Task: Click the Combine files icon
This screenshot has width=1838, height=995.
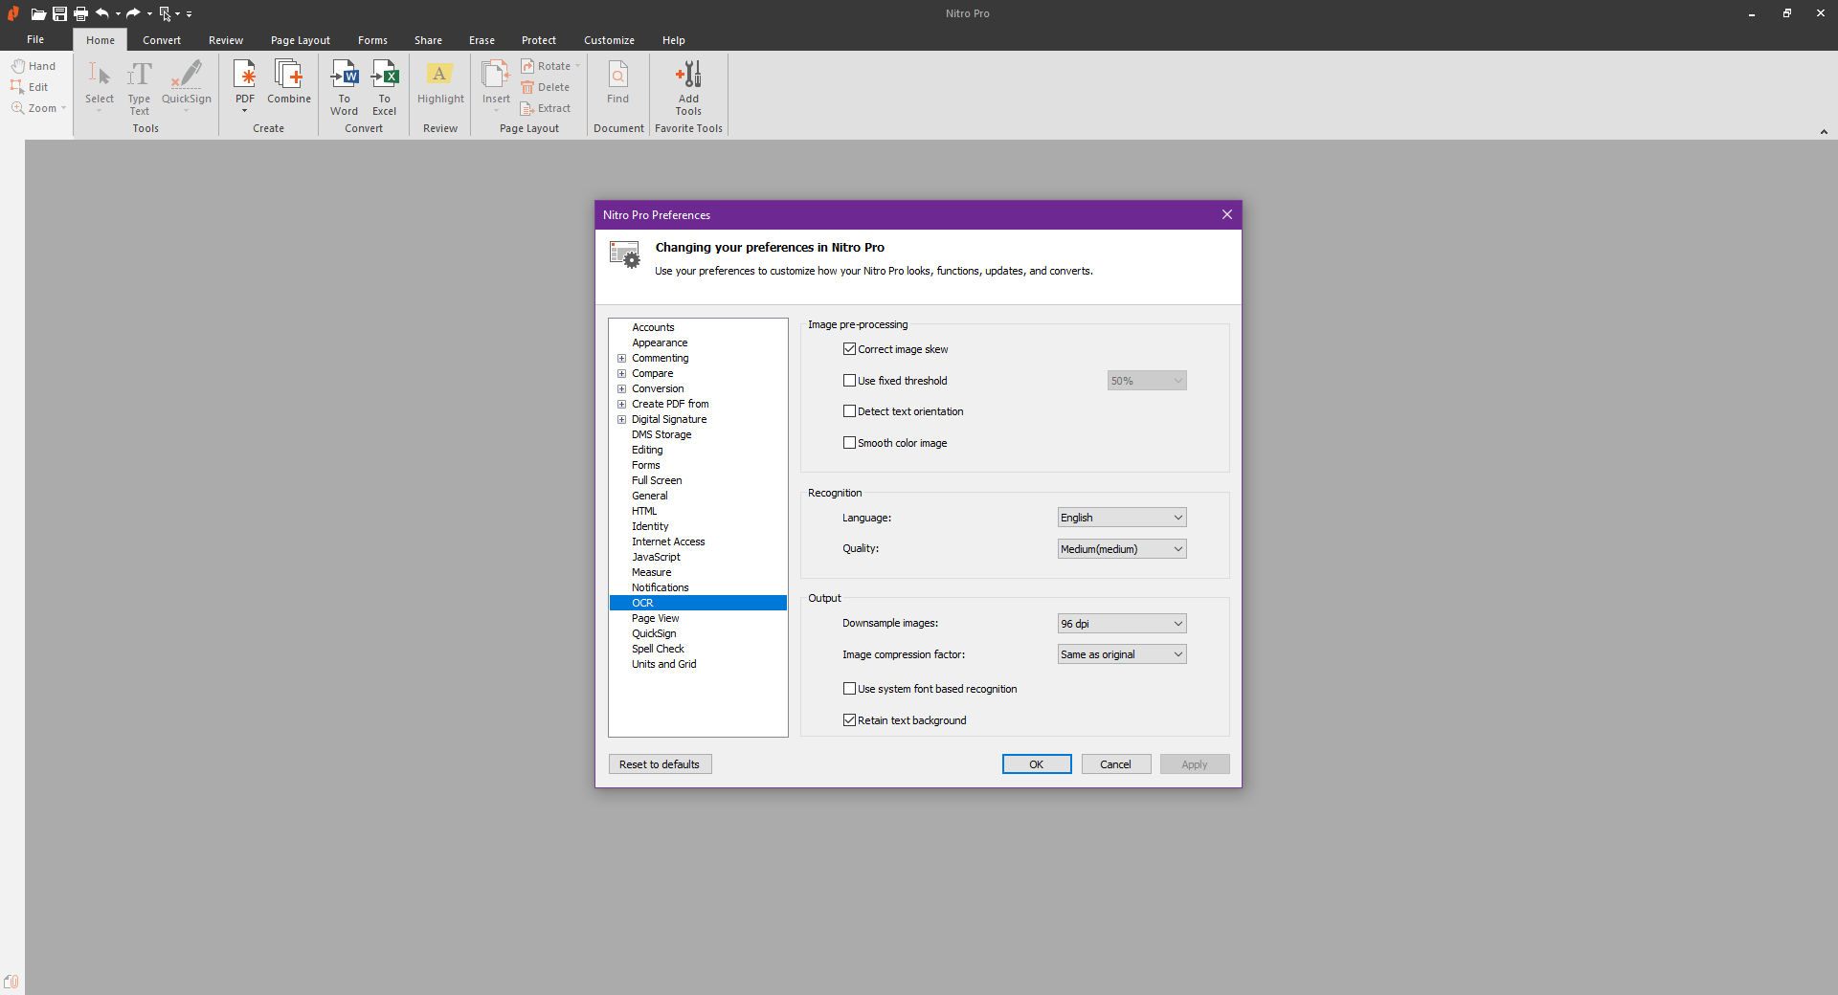Action: pos(289,82)
